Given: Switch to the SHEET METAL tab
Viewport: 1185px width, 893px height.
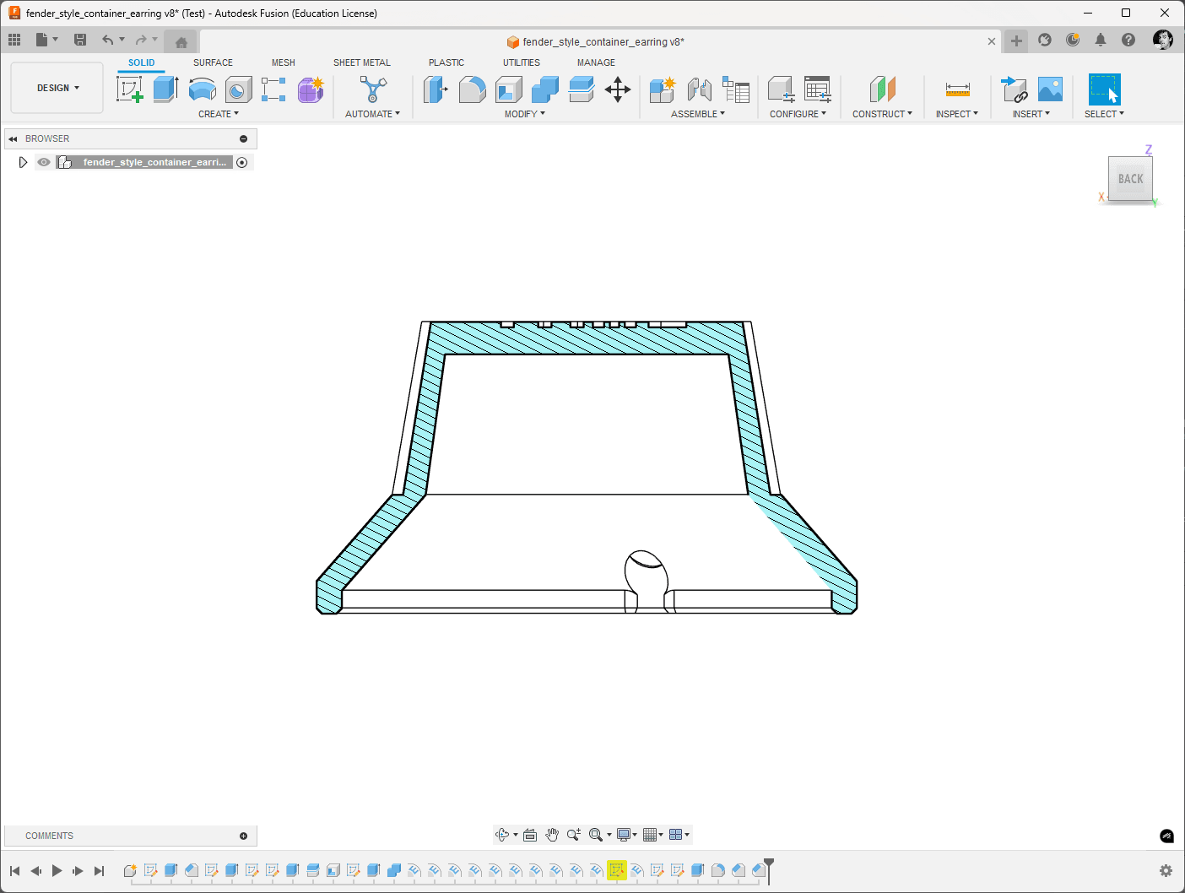Looking at the screenshot, I should click(x=362, y=62).
